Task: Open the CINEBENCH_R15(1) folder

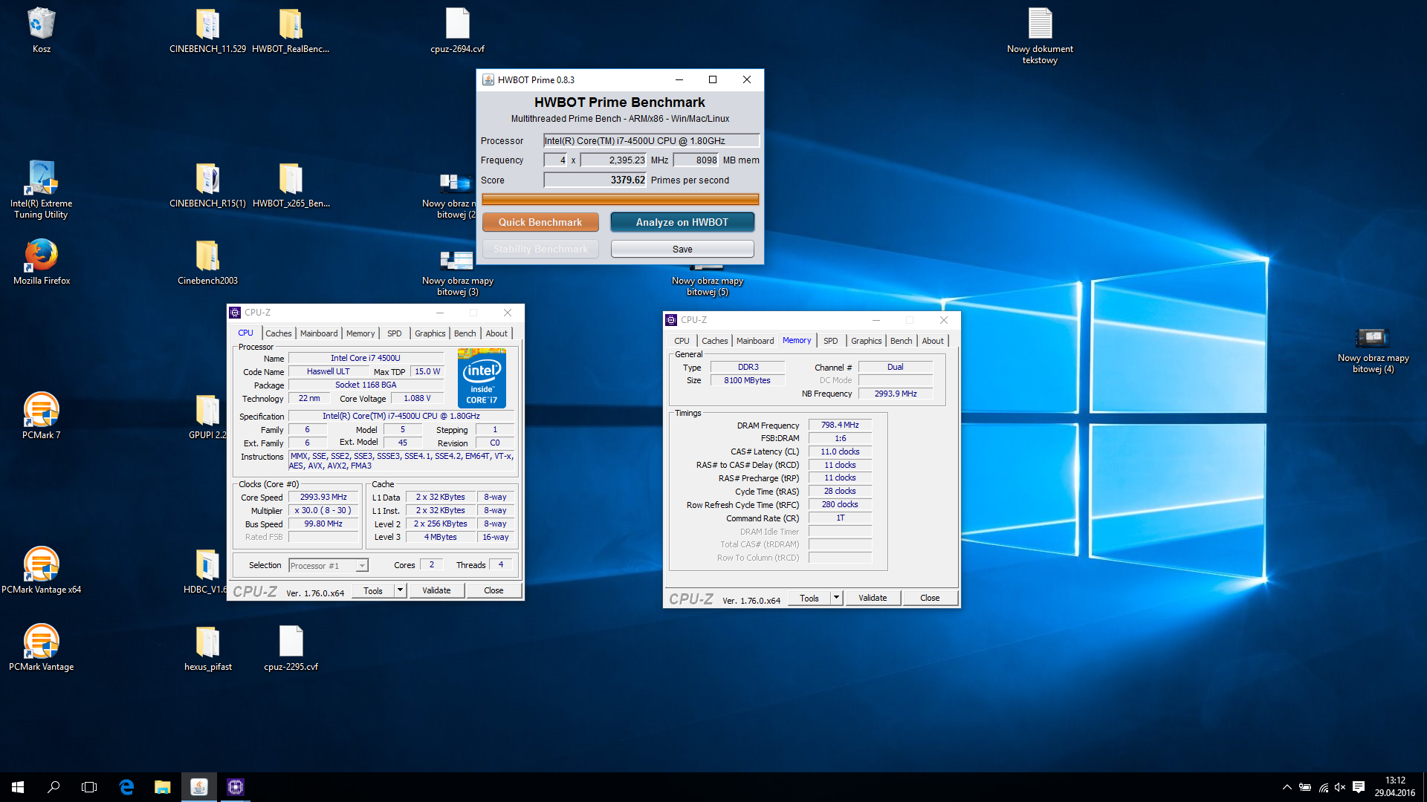Action: [x=207, y=184]
